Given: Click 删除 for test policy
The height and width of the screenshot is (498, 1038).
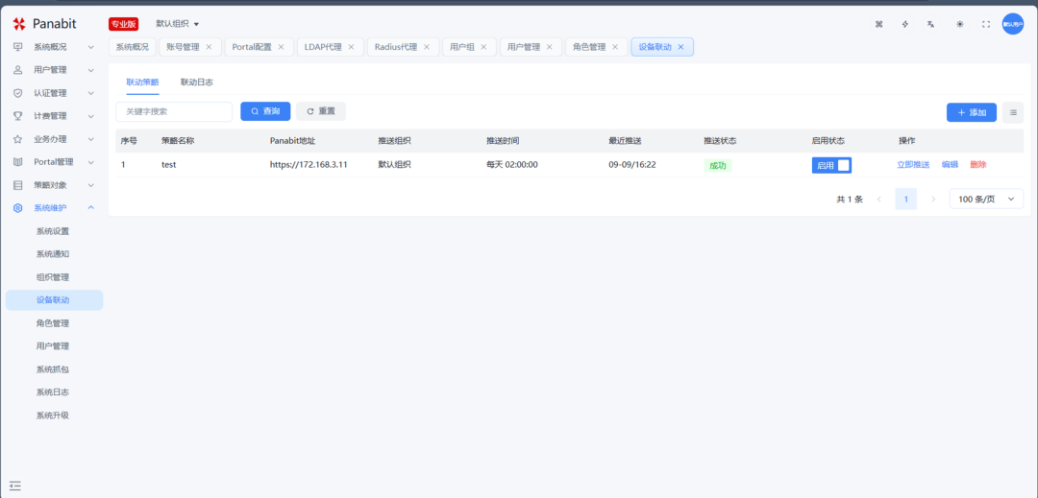Looking at the screenshot, I should pyautogui.click(x=978, y=165).
